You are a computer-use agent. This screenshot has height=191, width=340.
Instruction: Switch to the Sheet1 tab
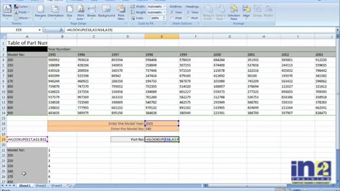point(25,186)
